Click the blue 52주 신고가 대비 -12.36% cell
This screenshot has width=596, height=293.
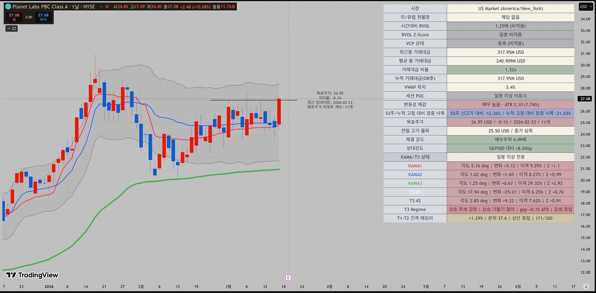tap(511, 113)
